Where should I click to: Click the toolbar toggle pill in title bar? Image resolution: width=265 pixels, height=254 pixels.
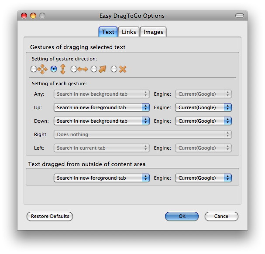pos(240,16)
